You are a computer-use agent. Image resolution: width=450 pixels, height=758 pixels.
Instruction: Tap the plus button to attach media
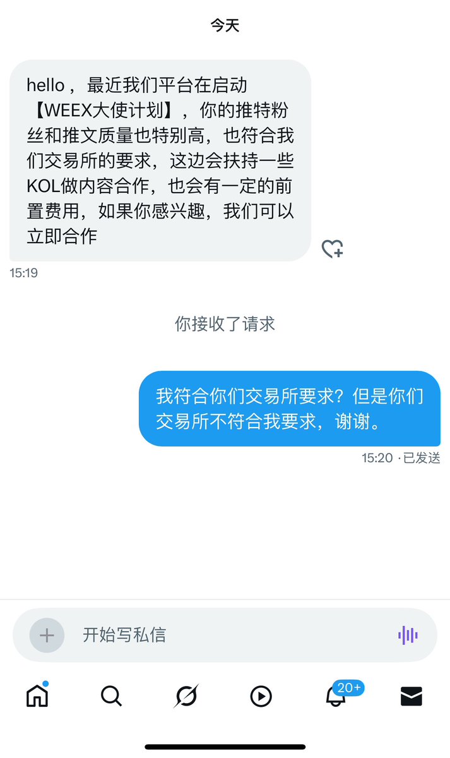(x=47, y=635)
